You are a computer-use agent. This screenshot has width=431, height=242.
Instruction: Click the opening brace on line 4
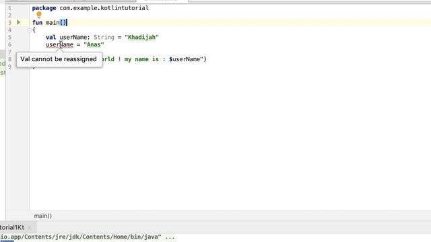tap(34, 30)
